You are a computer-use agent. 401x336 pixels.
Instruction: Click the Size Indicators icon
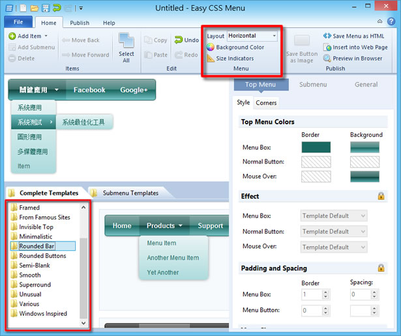pos(211,59)
